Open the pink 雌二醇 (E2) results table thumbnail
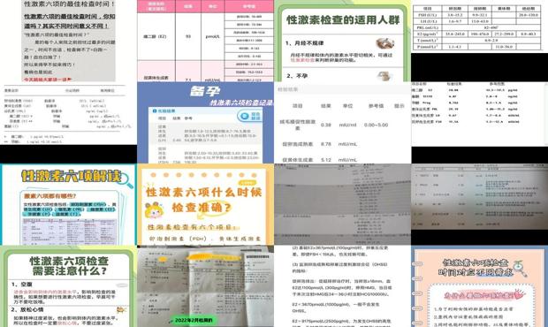 click(205, 41)
